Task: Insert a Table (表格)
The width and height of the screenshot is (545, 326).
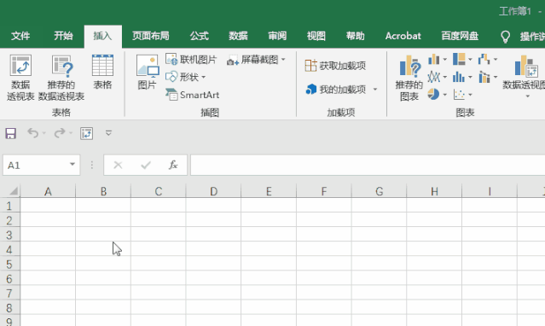Action: (x=102, y=73)
